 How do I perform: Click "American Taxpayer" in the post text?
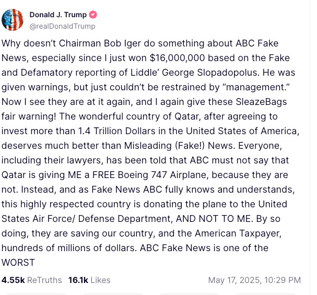click(238, 233)
